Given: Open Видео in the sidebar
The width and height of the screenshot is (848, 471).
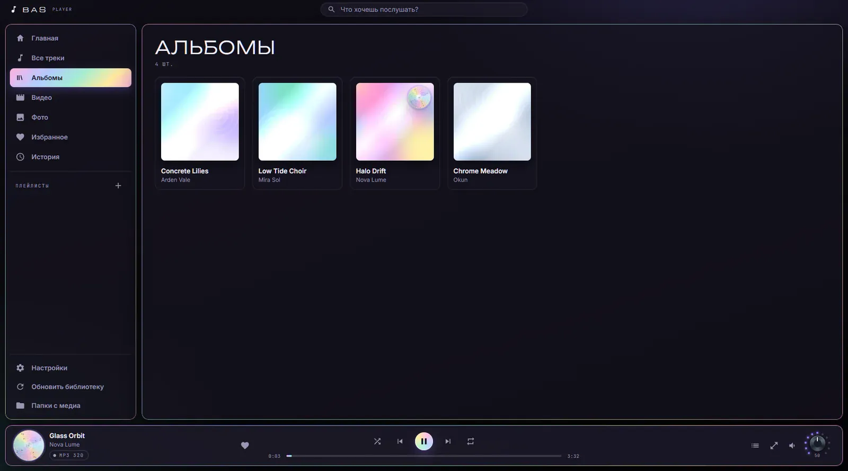Looking at the screenshot, I should coord(70,97).
